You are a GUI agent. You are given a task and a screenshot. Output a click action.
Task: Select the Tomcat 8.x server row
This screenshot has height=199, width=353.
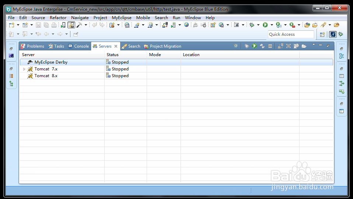pos(176,76)
